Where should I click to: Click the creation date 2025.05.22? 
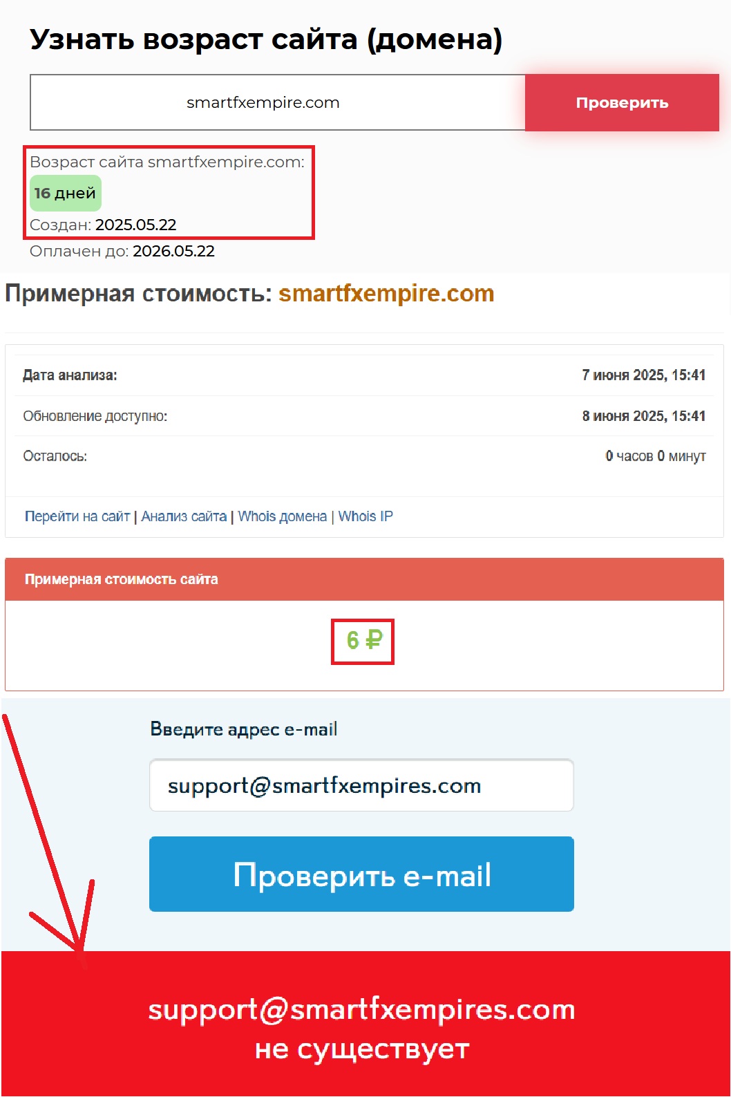(x=136, y=225)
